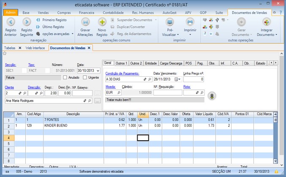The width and height of the screenshot is (286, 177).
Task: Open the Data Vencimento calendar dropdown
Action: (177, 79)
